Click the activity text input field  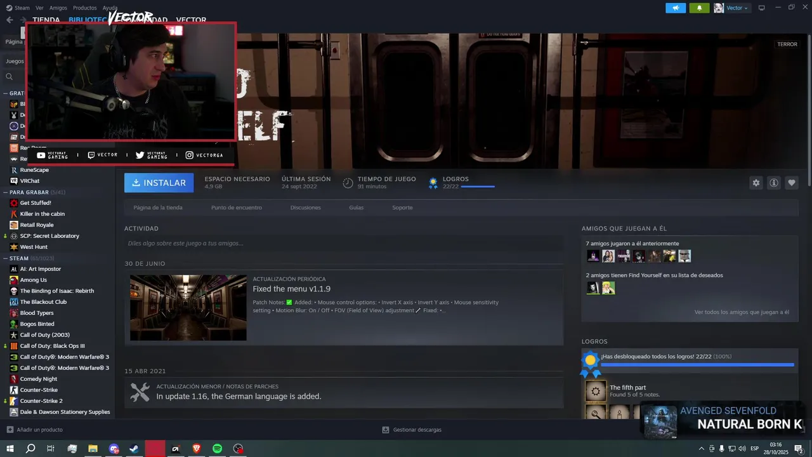pyautogui.click(x=344, y=243)
